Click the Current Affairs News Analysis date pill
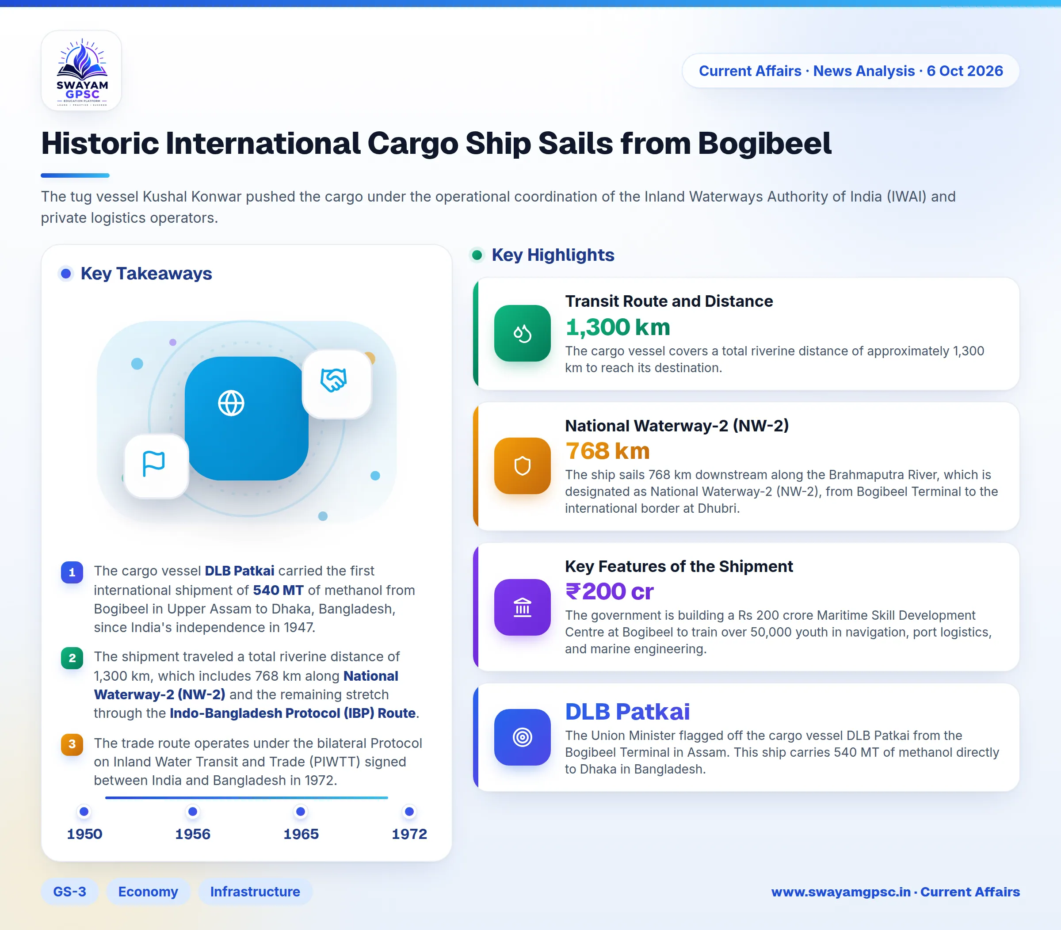The width and height of the screenshot is (1061, 930). point(851,71)
